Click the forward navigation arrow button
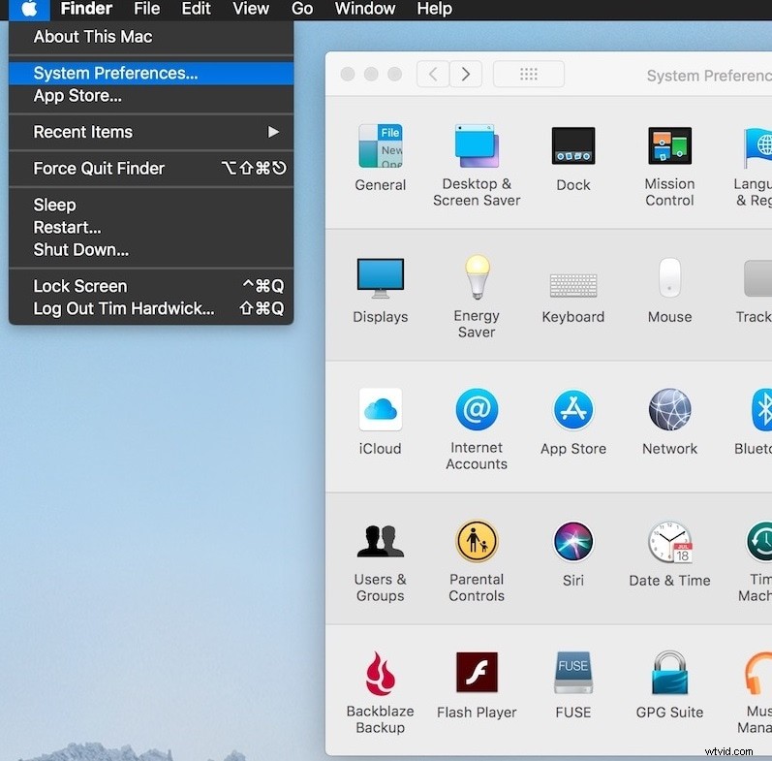This screenshot has height=761, width=772. tap(465, 74)
